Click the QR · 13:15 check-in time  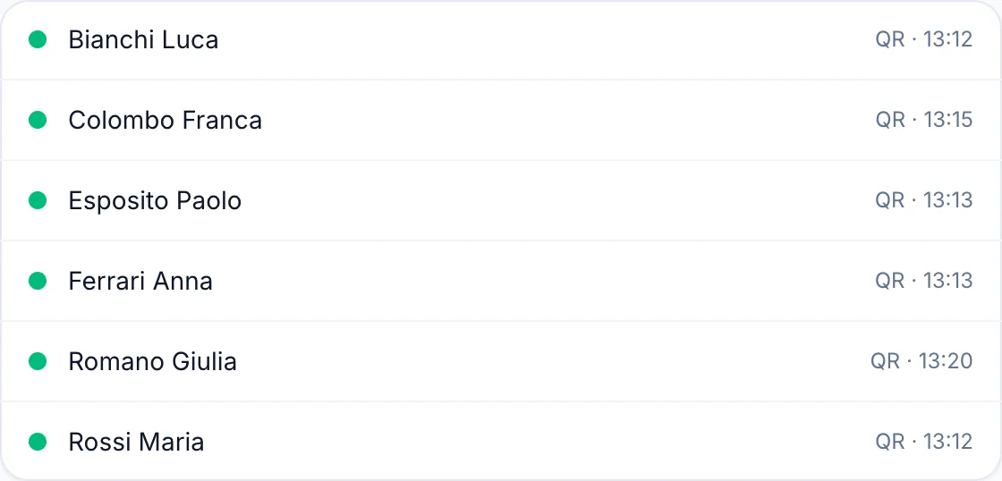924,120
